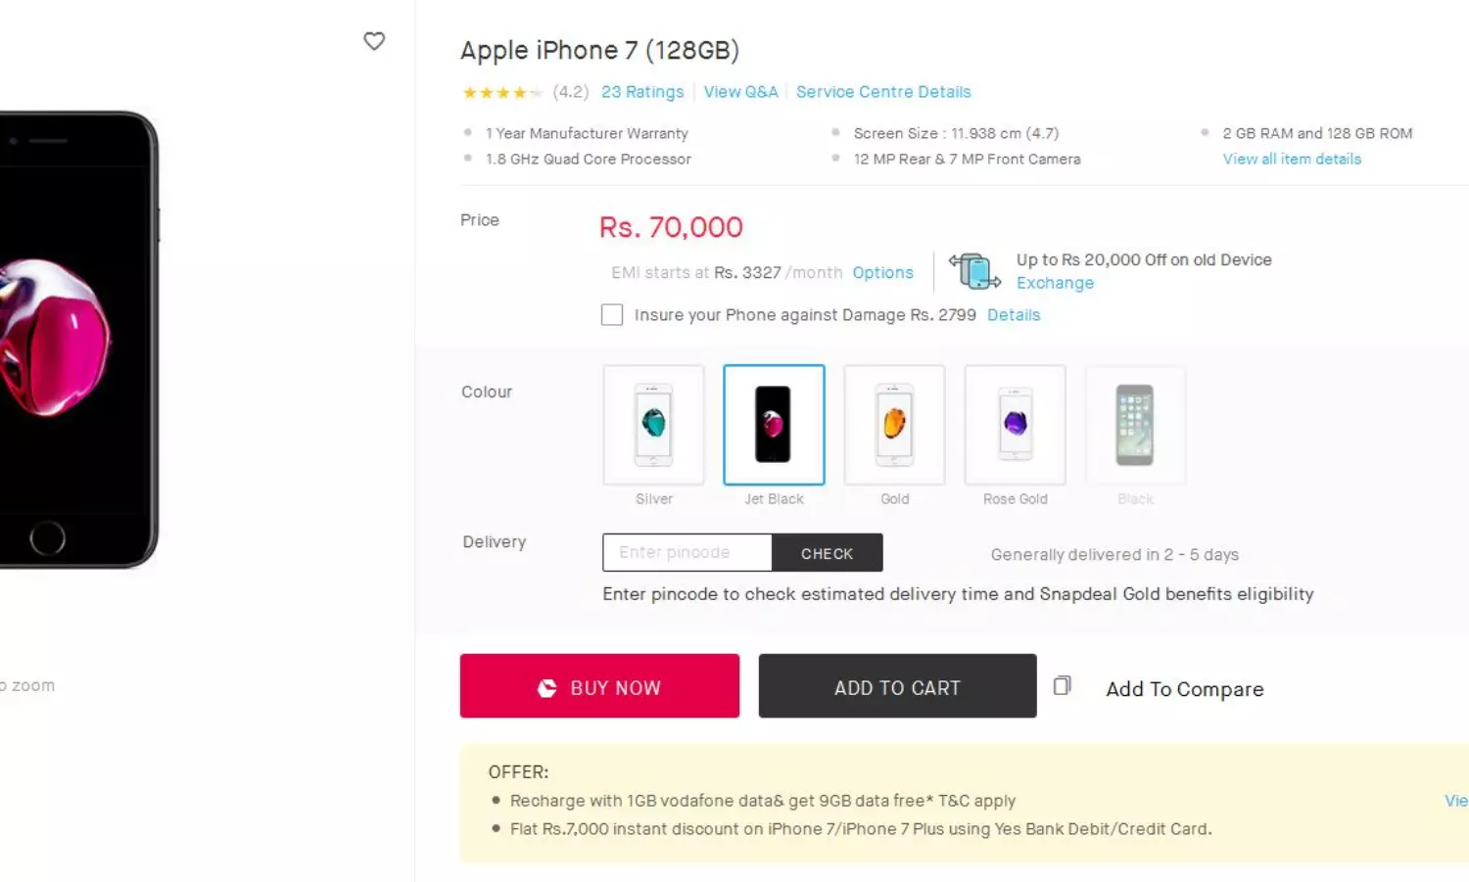Select the Silver colour option
The width and height of the screenshot is (1469, 882).
tap(654, 425)
